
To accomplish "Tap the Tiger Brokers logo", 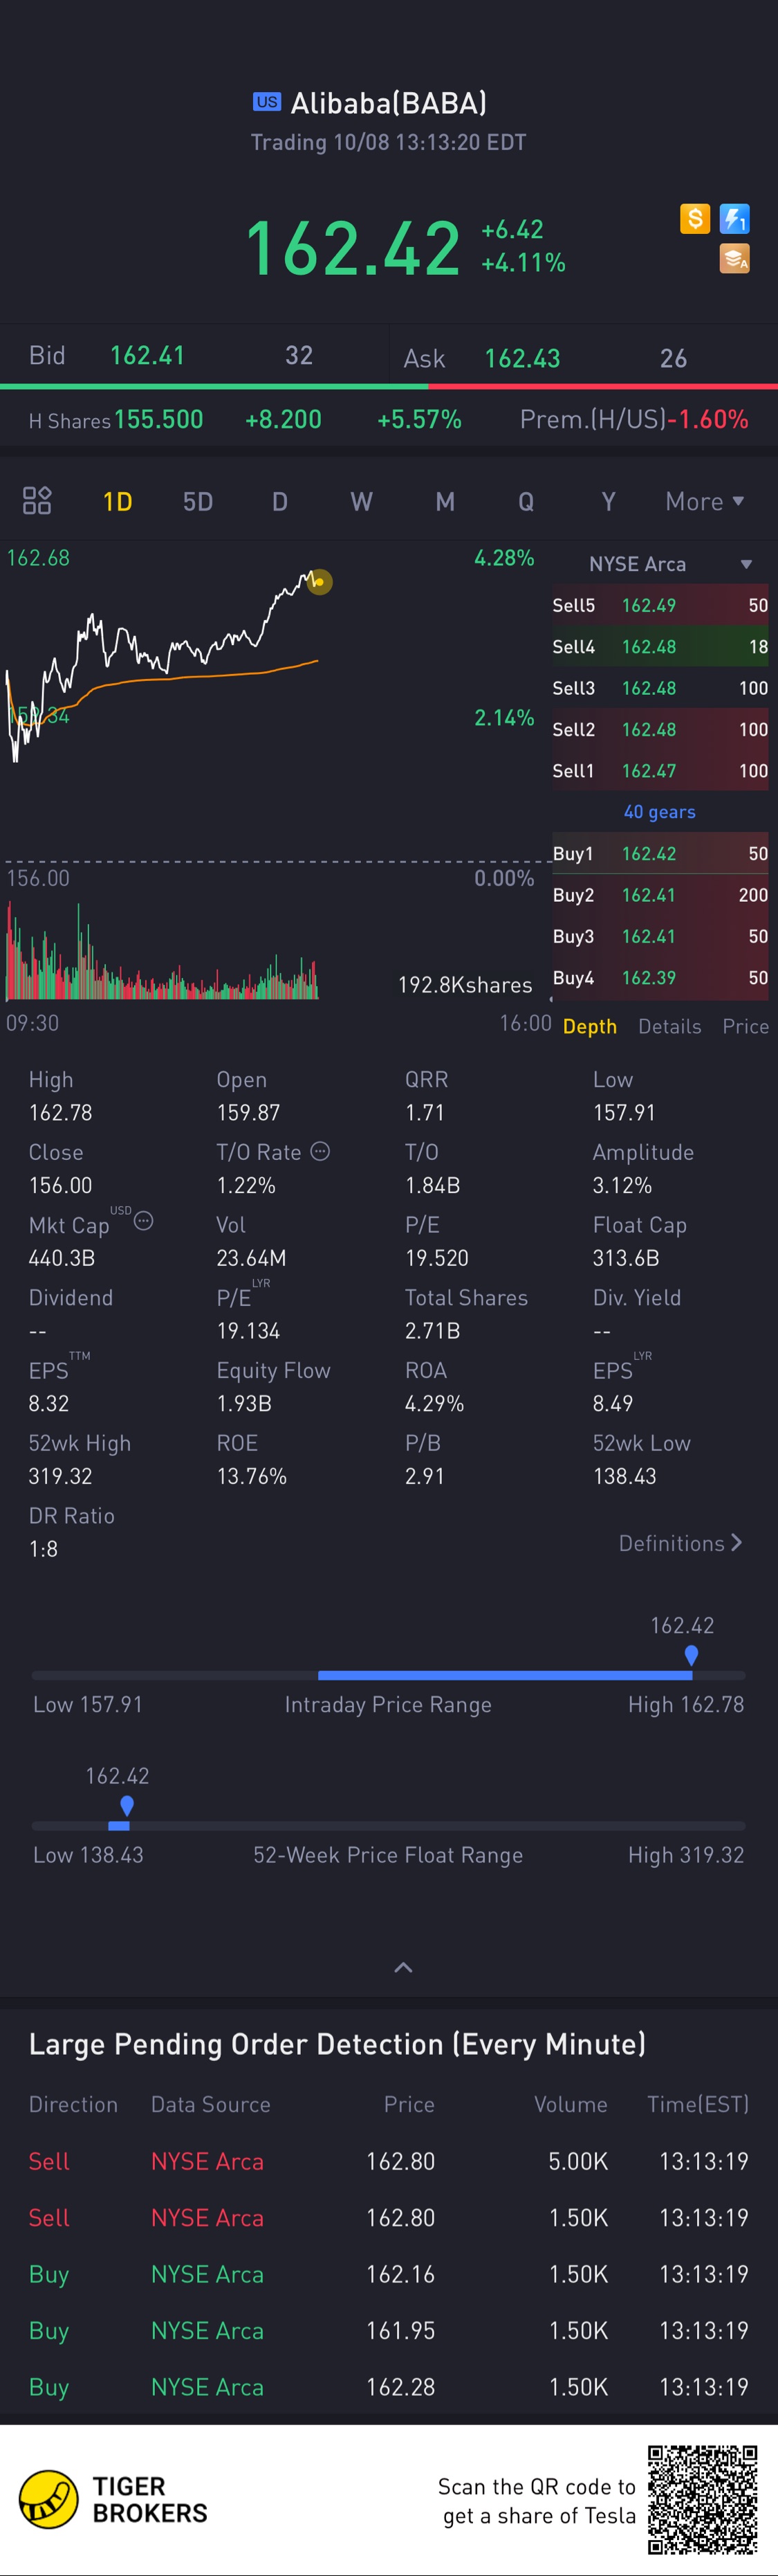I will click(x=113, y=2499).
